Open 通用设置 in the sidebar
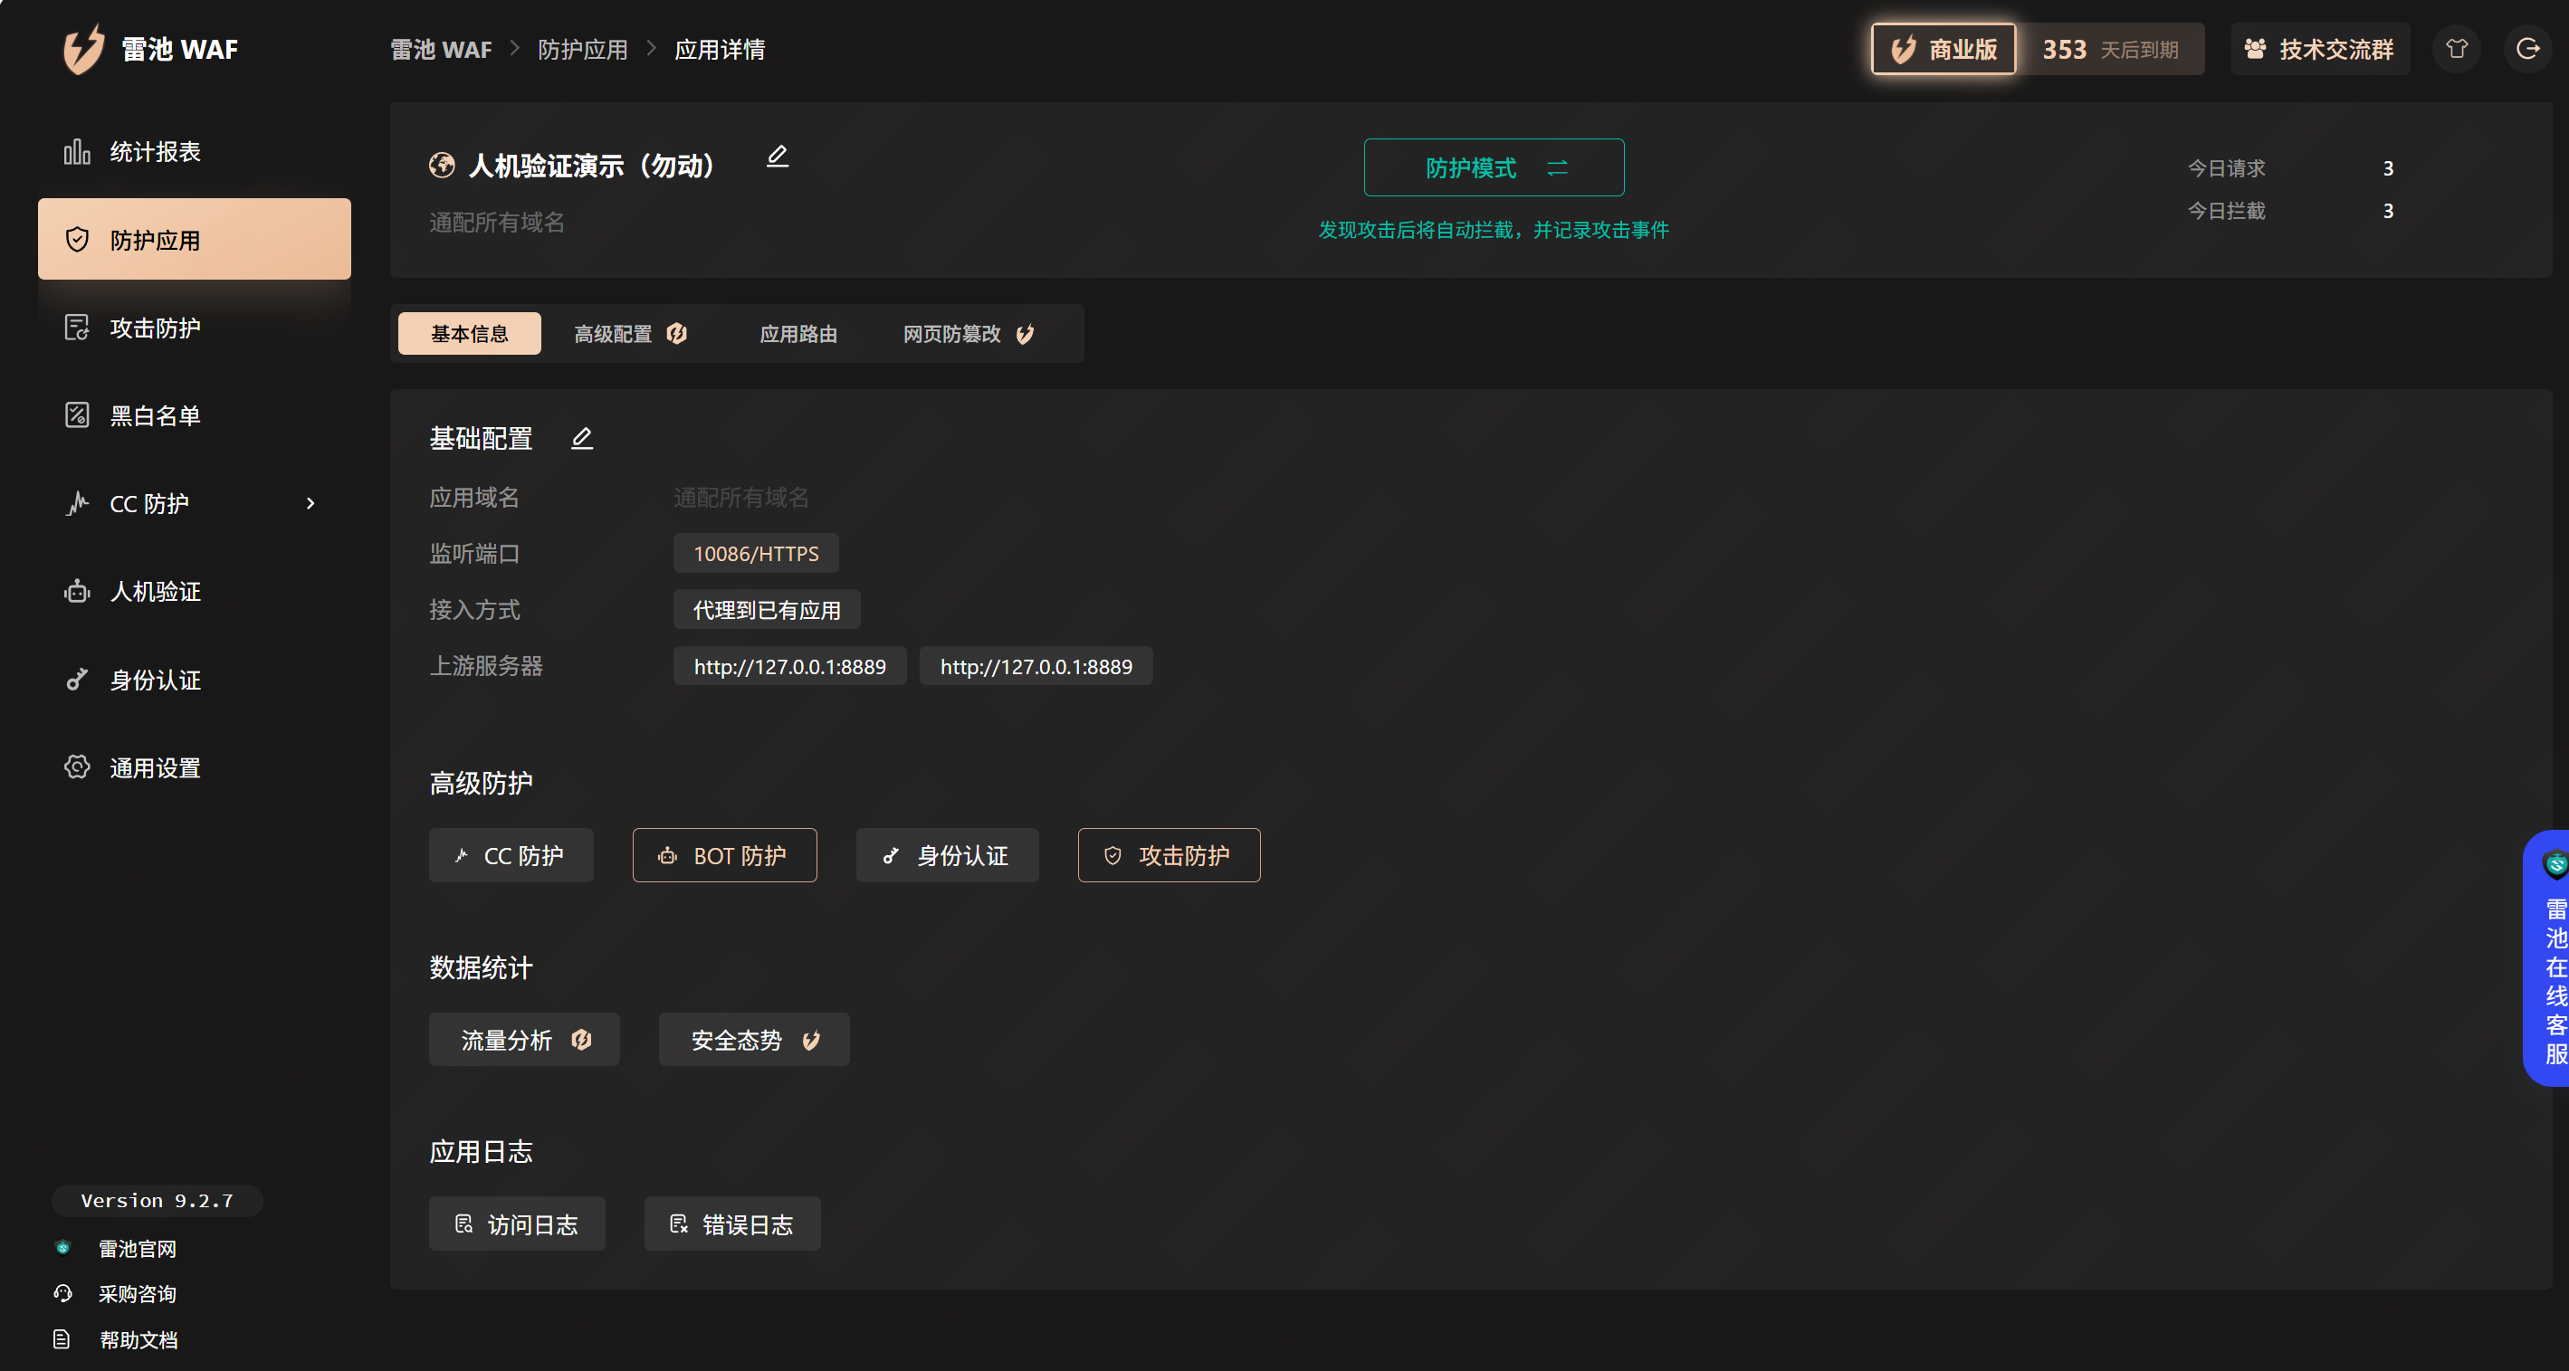The height and width of the screenshot is (1371, 2569). [155, 767]
